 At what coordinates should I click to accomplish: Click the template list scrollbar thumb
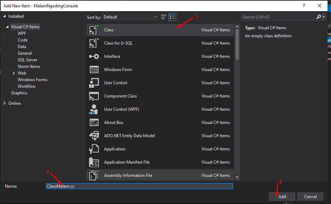(x=237, y=44)
